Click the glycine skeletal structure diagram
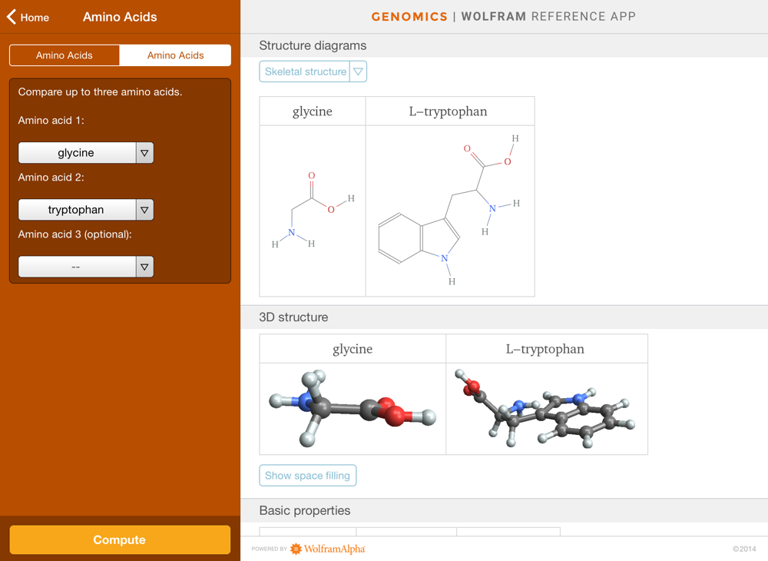 pos(313,211)
